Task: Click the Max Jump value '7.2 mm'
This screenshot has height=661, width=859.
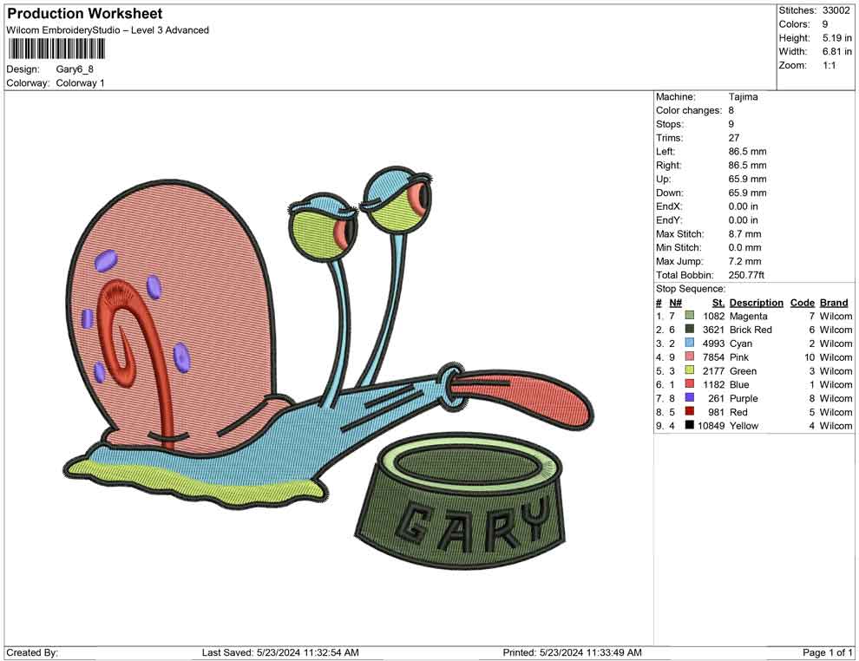Action: click(745, 261)
